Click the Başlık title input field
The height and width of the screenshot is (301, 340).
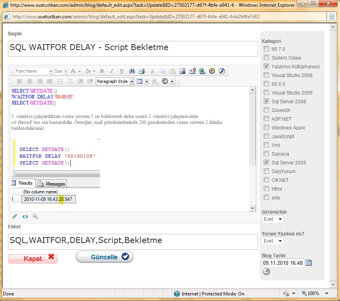click(x=133, y=49)
